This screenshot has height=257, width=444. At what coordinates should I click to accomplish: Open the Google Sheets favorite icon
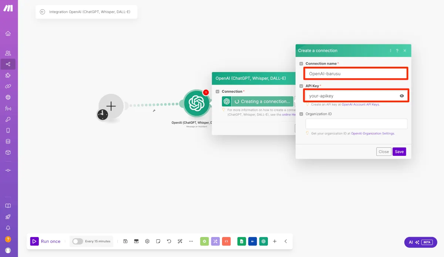242,241
